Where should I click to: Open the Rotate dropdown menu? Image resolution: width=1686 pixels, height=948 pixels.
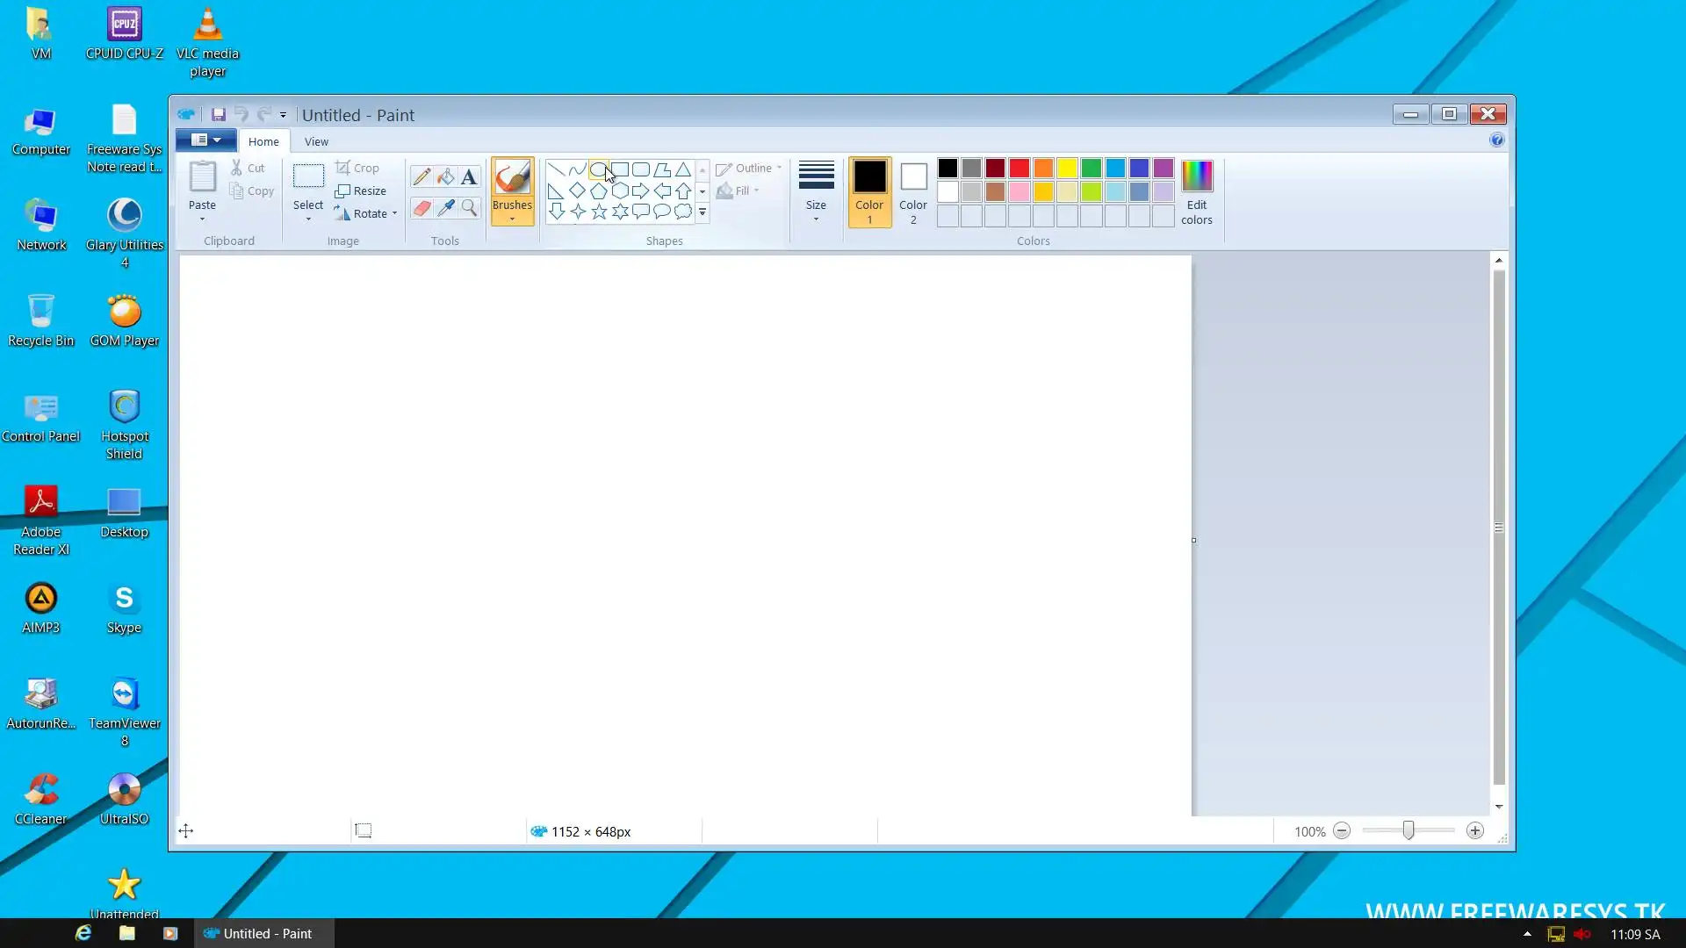coord(394,213)
